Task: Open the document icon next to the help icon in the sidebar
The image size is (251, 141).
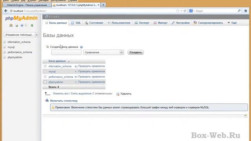Action: click(x=27, y=25)
